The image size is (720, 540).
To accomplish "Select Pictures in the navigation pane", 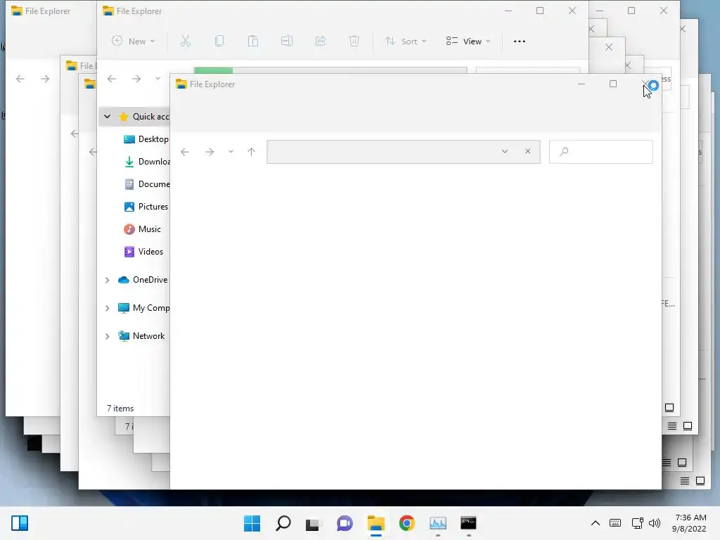I will [x=146, y=207].
